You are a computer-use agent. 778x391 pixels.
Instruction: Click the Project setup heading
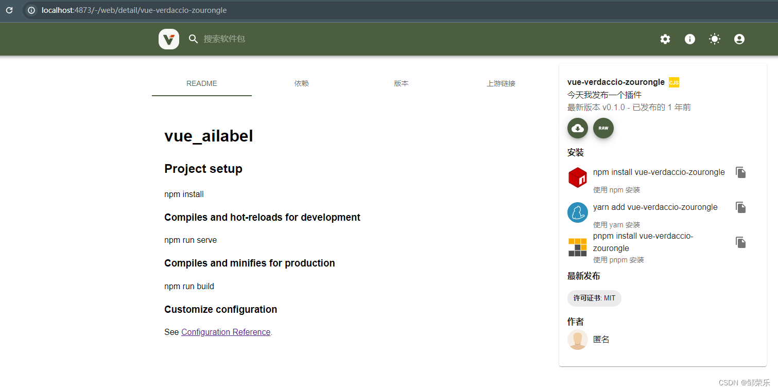coord(203,169)
